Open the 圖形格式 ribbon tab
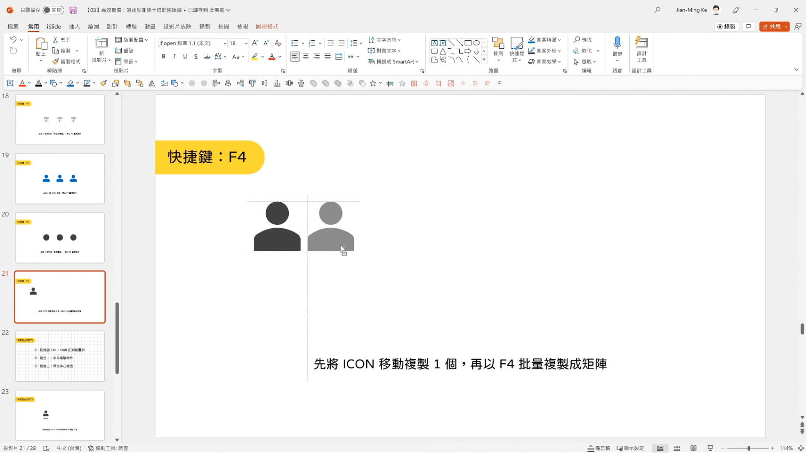The width and height of the screenshot is (806, 453). click(267, 26)
